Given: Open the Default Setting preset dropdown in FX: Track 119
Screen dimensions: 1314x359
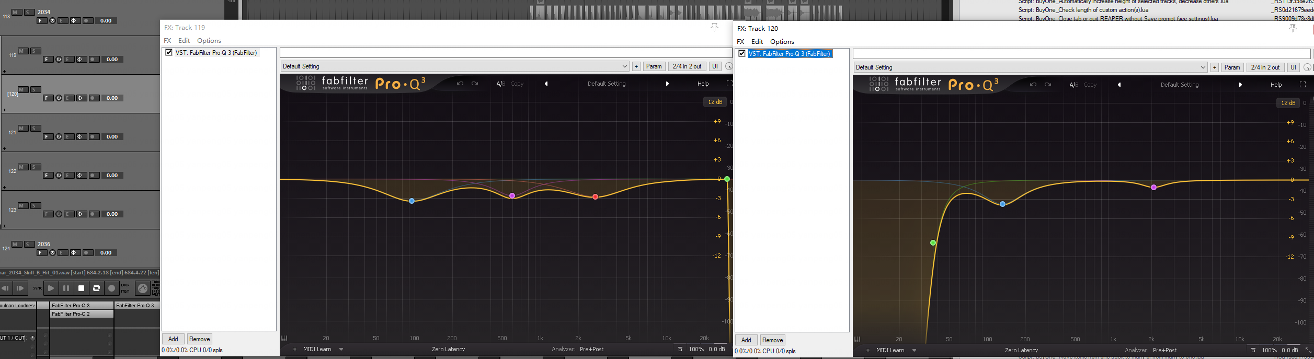Looking at the screenshot, I should [454, 66].
